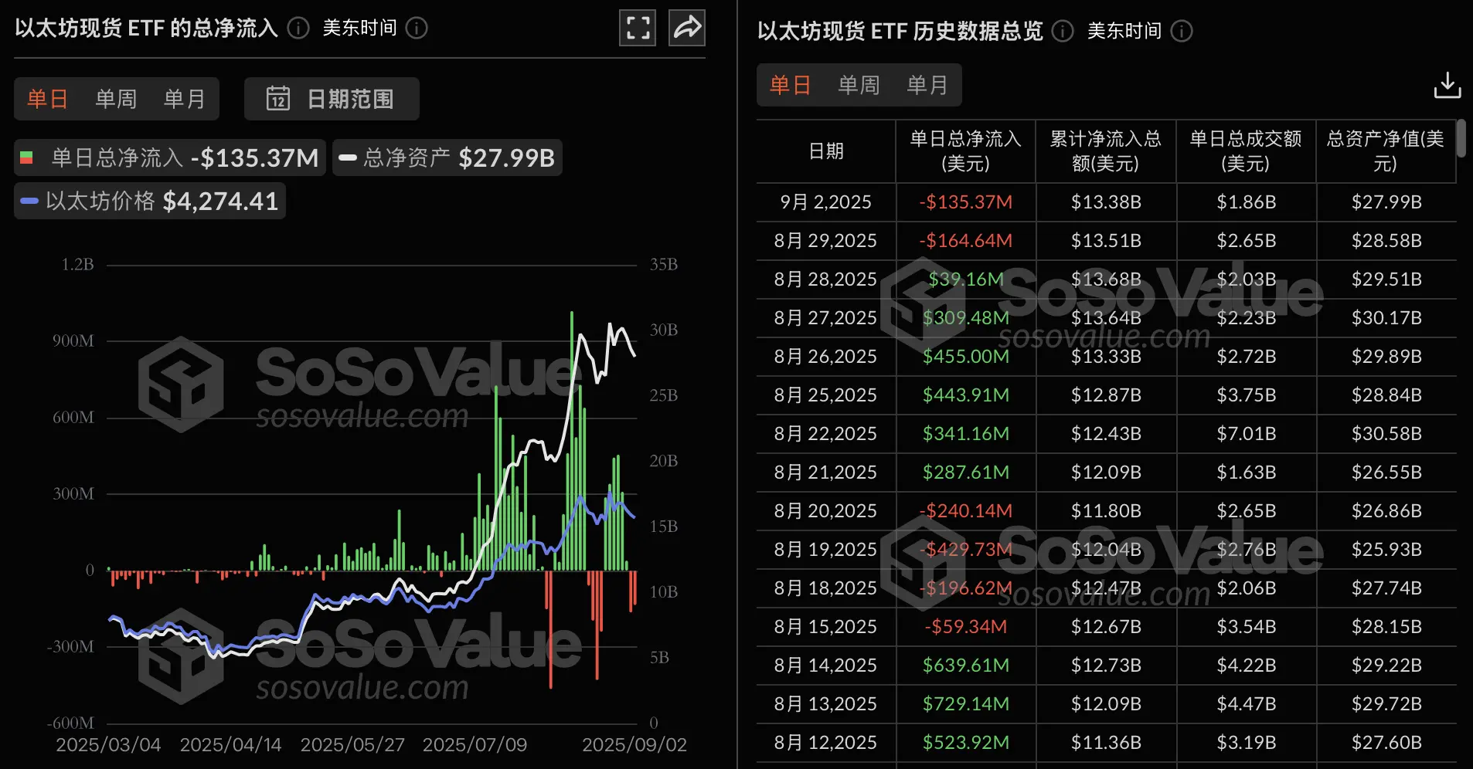Select 单月 tab above the data table
1473x769 pixels.
point(927,85)
